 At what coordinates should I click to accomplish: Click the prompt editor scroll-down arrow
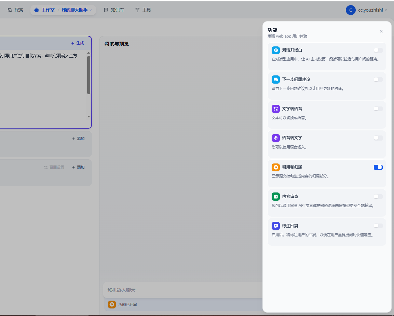[x=89, y=116]
